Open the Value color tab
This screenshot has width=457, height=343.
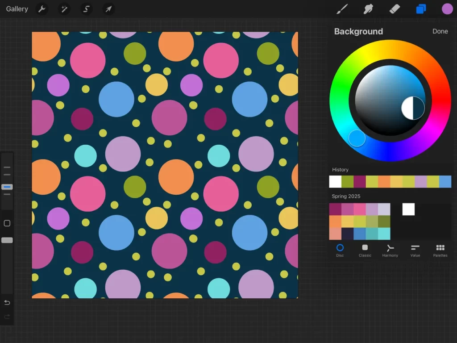[415, 251]
